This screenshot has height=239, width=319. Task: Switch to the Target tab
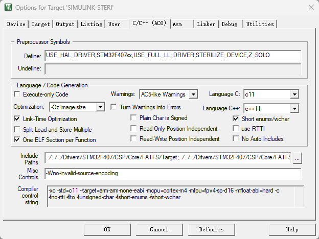click(40, 24)
